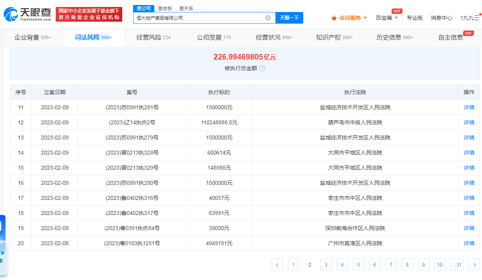Open 详情 for case 苏0991执281号

(469, 107)
